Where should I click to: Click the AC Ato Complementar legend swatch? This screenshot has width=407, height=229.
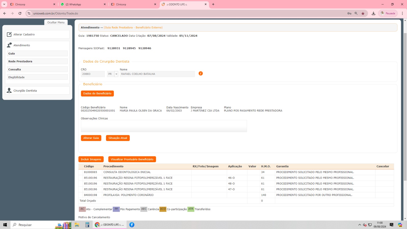pos(82,209)
